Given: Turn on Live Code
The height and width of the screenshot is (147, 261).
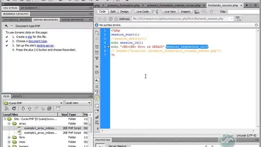Looking at the screenshot, I should coord(142,11).
